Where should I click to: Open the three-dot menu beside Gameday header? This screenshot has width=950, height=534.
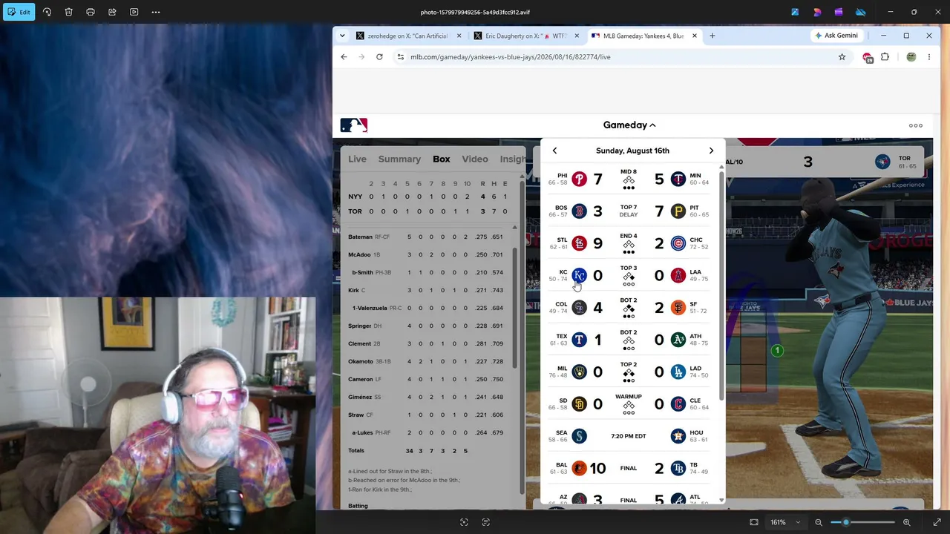coord(916,125)
